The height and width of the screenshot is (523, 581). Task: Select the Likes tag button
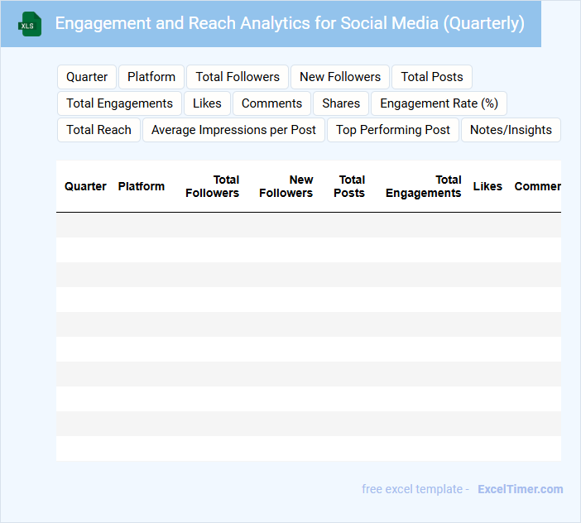207,103
